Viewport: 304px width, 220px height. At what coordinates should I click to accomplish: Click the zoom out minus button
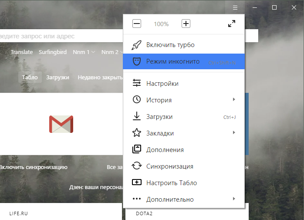(137, 24)
